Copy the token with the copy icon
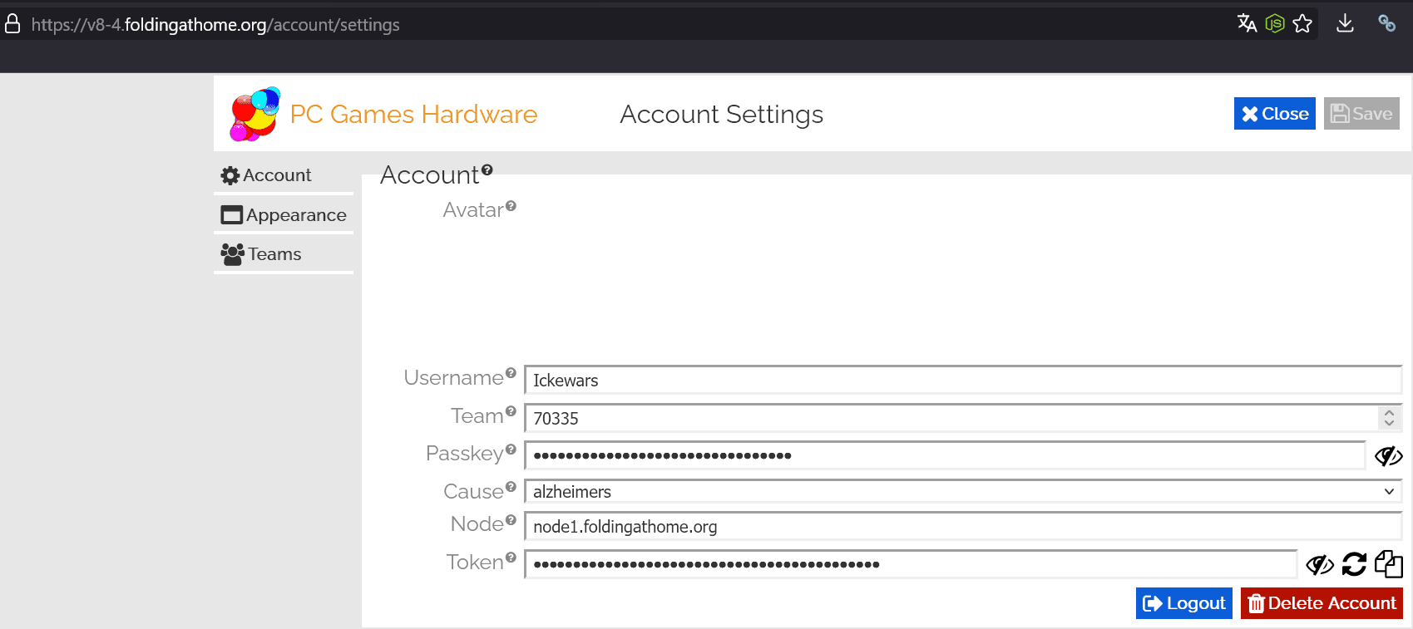 click(x=1388, y=564)
